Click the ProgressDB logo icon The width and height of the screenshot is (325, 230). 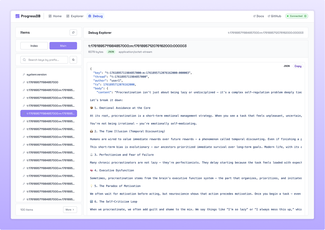[17, 16]
